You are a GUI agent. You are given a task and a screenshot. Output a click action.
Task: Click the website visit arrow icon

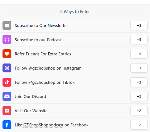pyautogui.click(x=7, y=111)
